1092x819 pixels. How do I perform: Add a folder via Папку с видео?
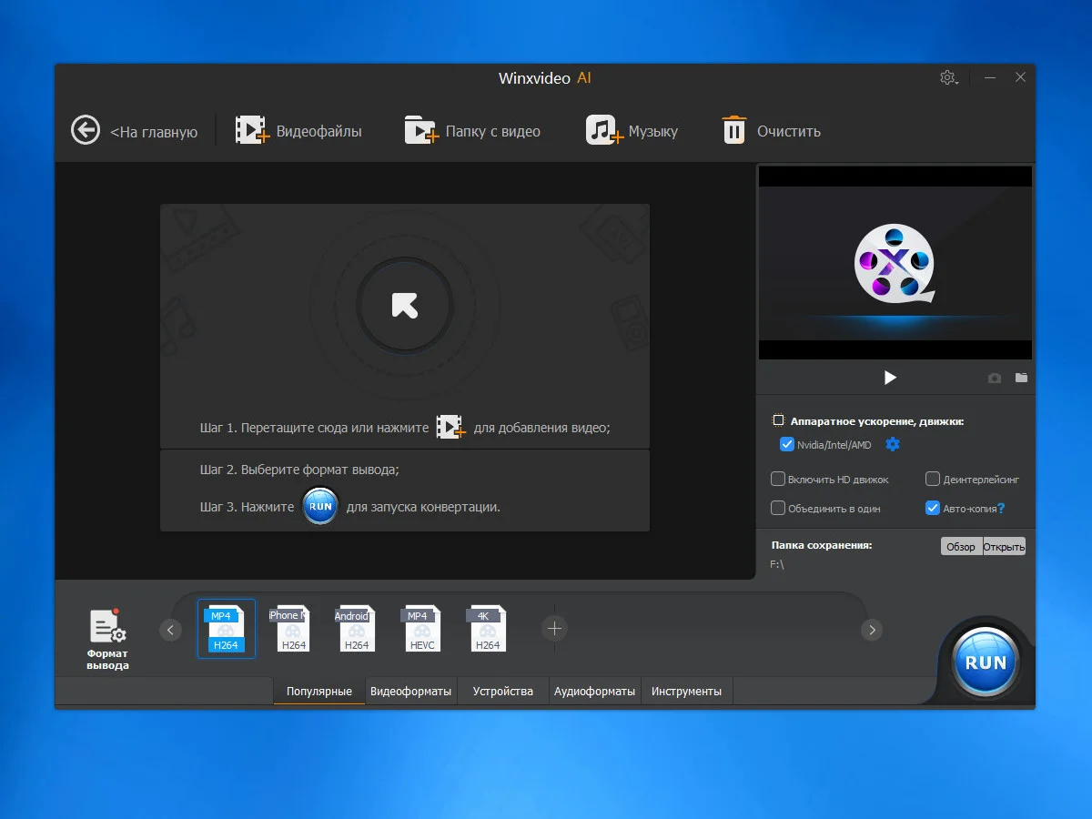point(421,131)
